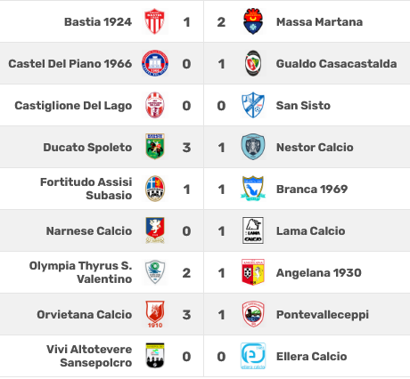Click the Vivi Altotevere Sansepolcro name
Image resolution: width=410 pixels, height=379 pixels.
[x=89, y=356]
